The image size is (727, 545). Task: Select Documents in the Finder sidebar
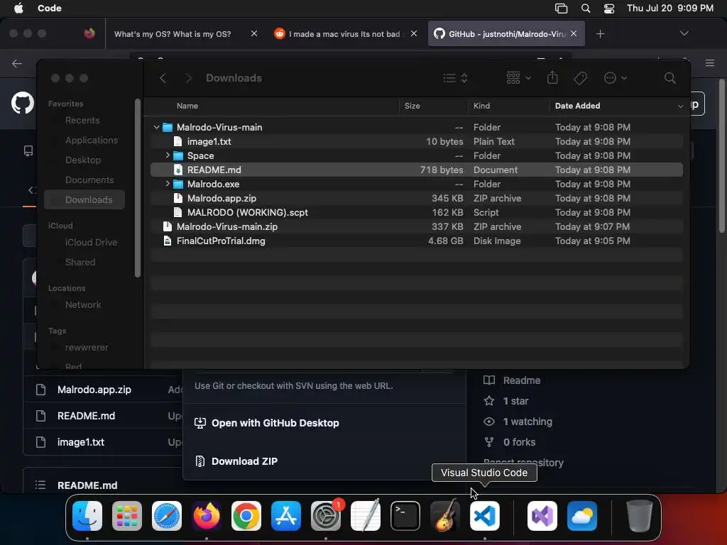[89, 180]
